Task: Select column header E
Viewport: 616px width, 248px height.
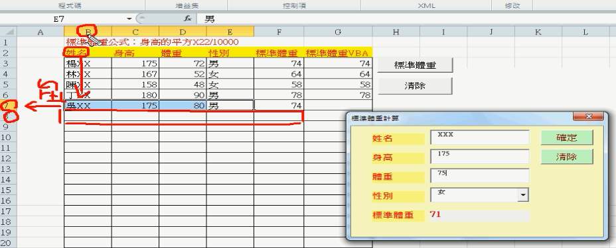Action: tap(230, 32)
